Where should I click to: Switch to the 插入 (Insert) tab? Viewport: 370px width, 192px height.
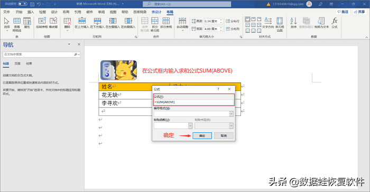31,12
